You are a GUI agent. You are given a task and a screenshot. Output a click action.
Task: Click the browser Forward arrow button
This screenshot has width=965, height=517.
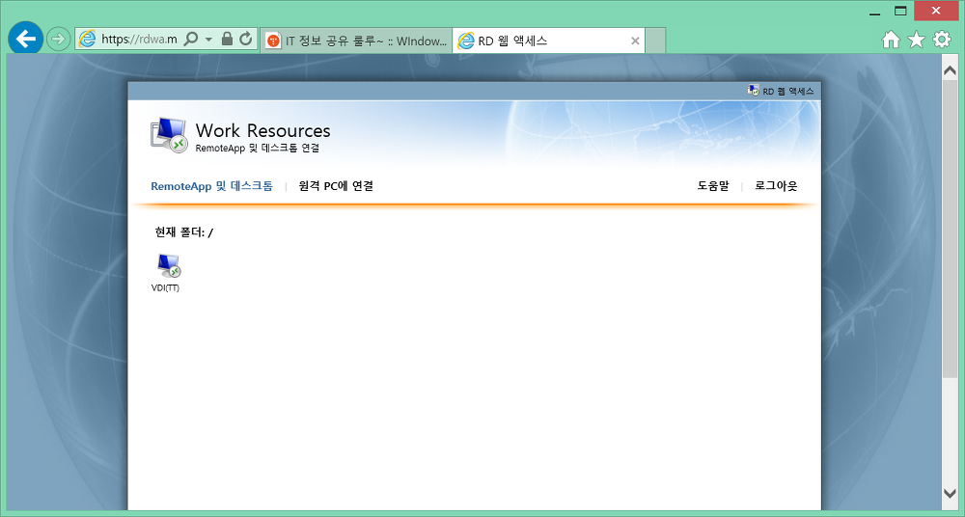point(59,40)
